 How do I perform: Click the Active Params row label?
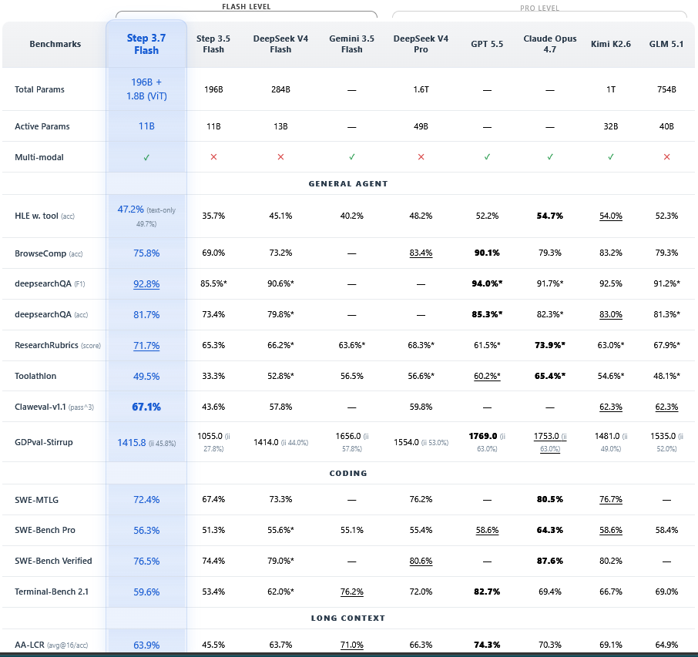[42, 126]
